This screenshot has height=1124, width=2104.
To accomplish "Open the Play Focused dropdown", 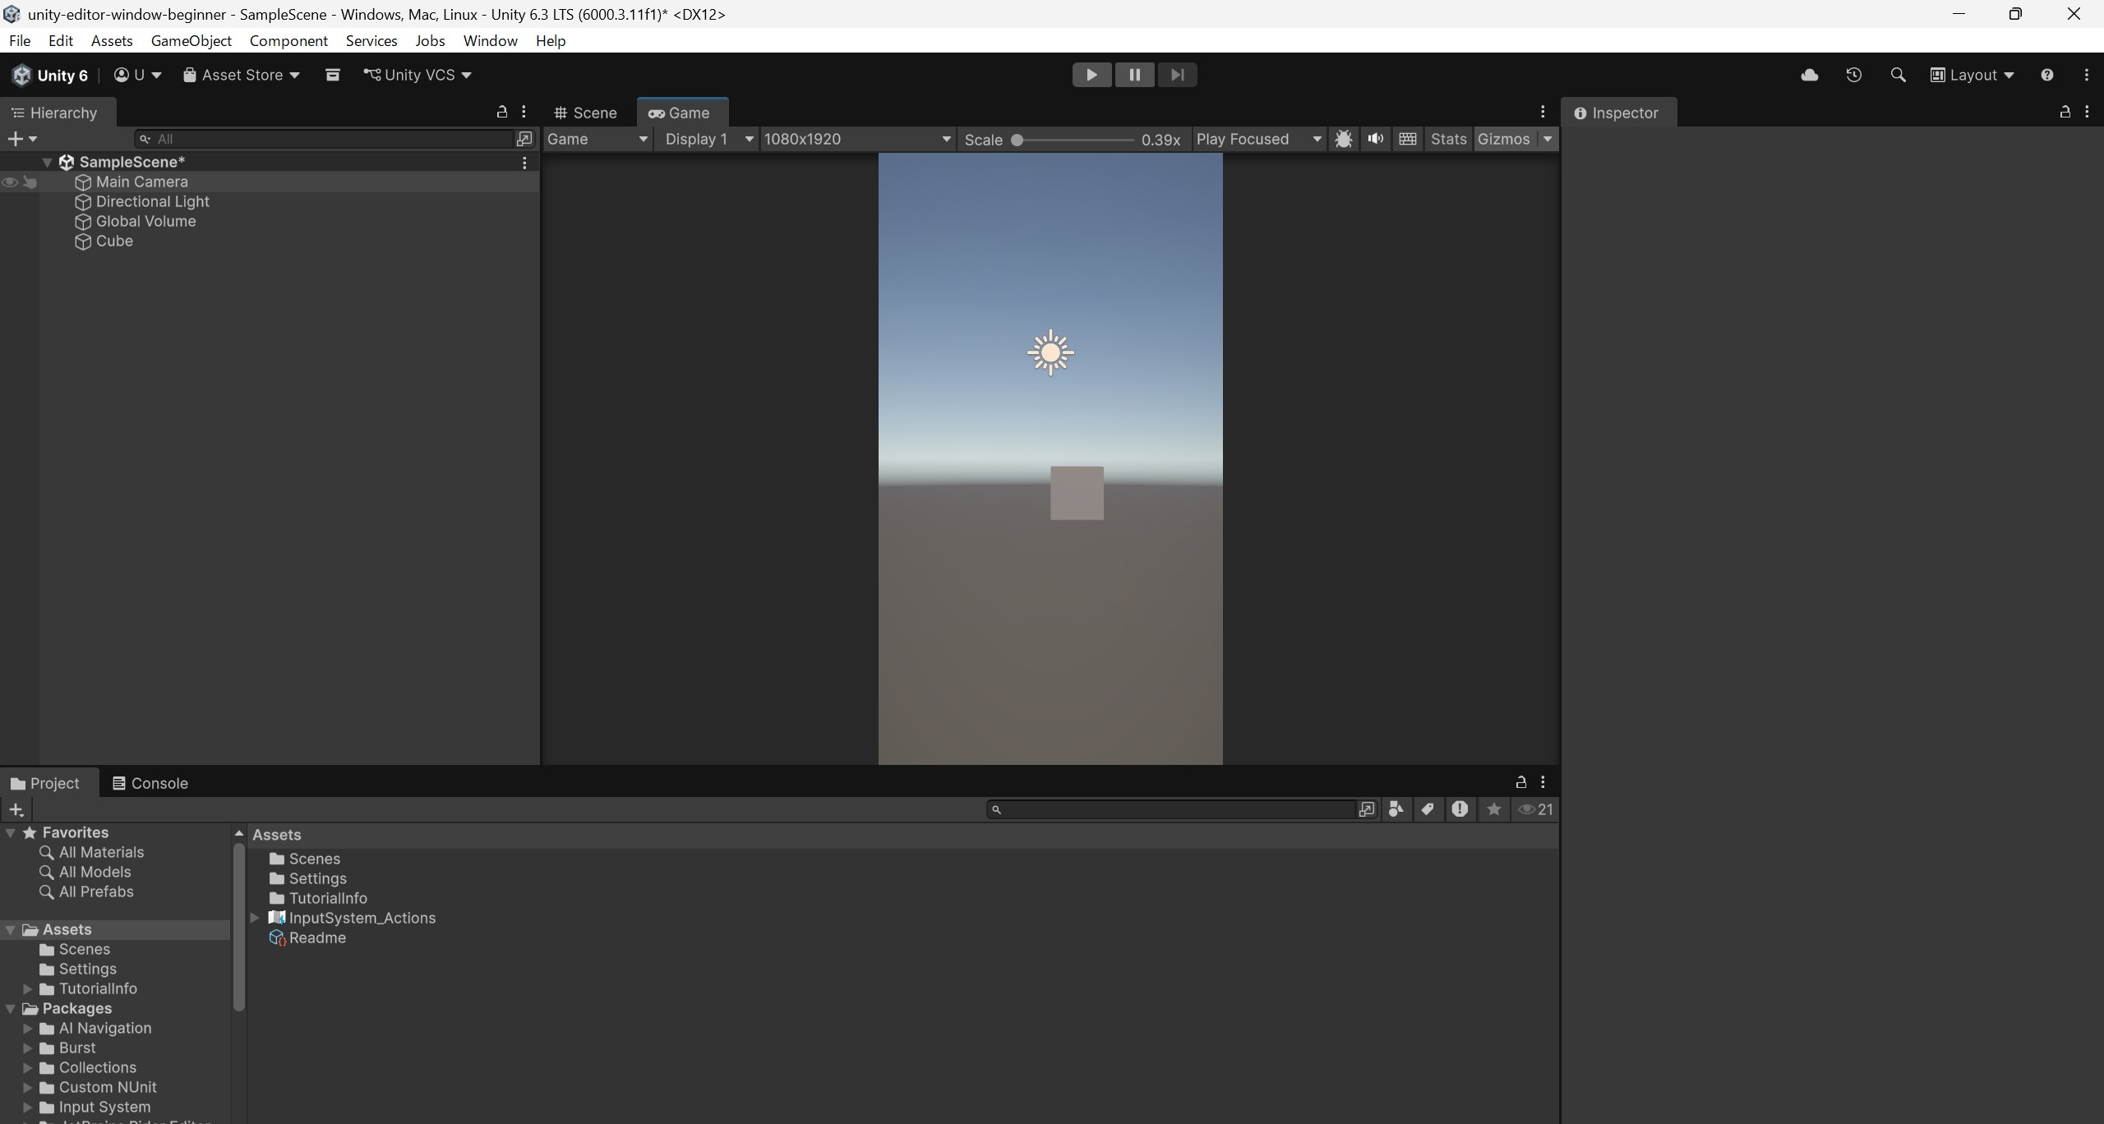I will point(1258,139).
